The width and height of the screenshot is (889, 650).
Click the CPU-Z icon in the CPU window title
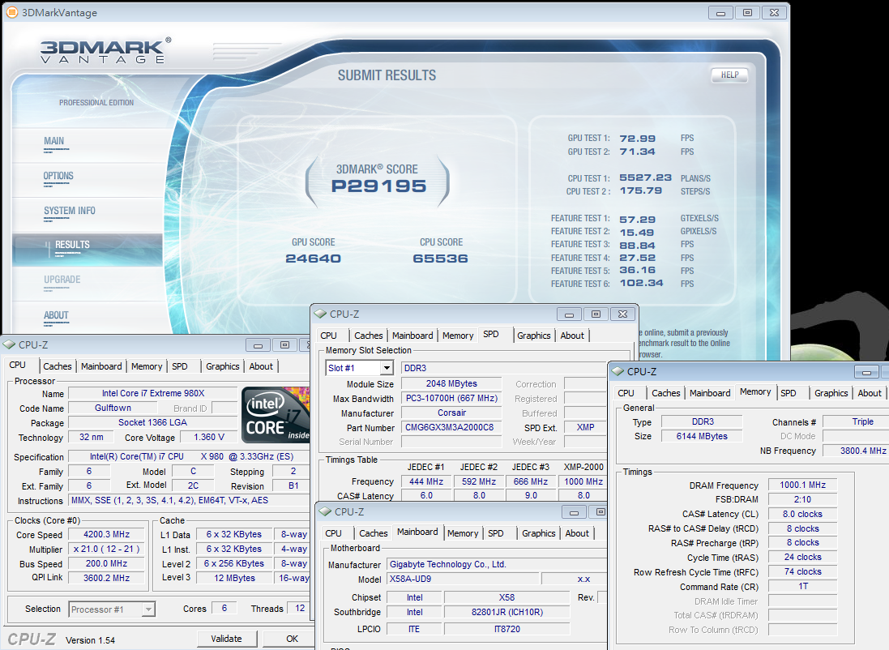(9, 344)
